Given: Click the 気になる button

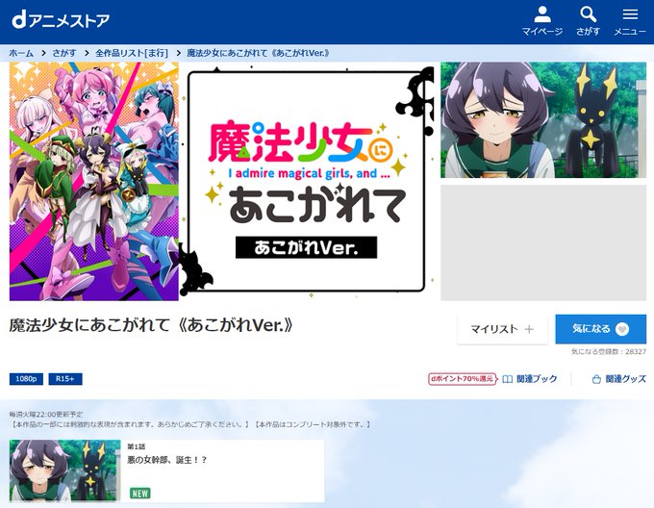Looking at the screenshot, I should 600,329.
